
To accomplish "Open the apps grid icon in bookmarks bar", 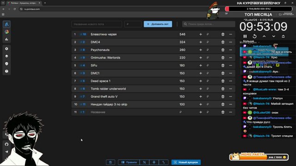I will 3,14.
